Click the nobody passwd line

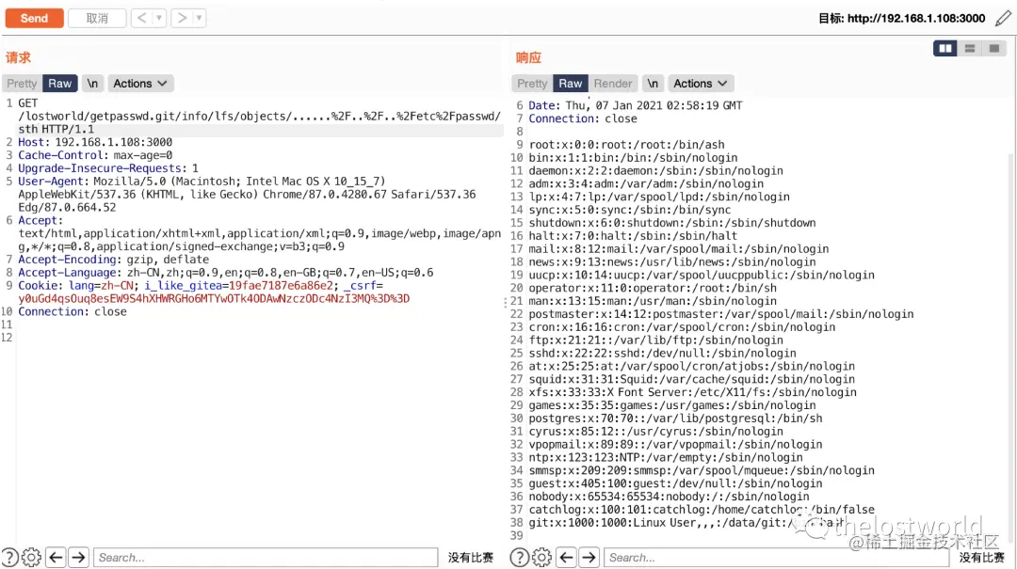(x=669, y=497)
